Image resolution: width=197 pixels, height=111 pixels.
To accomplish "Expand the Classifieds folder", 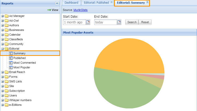I will click(x=3, y=39).
